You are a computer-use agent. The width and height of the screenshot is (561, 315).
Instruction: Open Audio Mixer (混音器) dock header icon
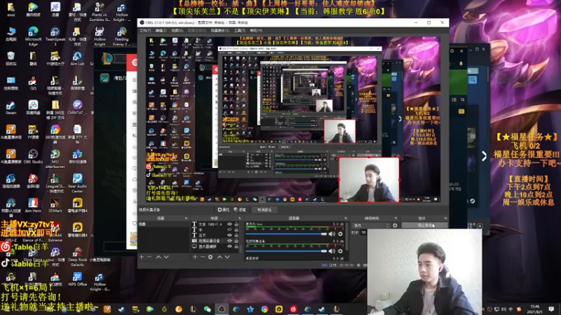point(346,218)
